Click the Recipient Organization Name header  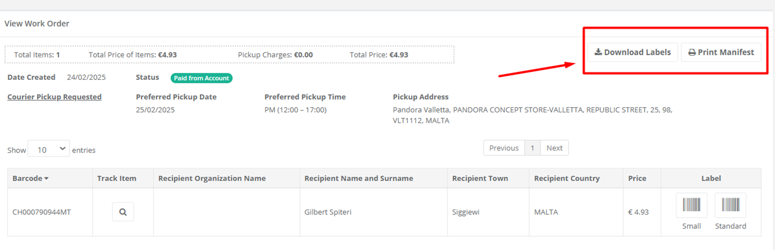212,178
